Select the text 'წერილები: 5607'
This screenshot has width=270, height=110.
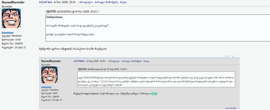pos(49,93)
